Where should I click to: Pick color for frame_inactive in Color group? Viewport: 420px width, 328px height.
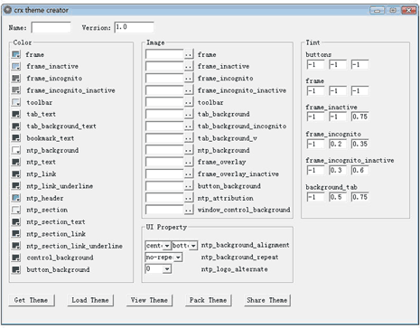click(x=16, y=66)
